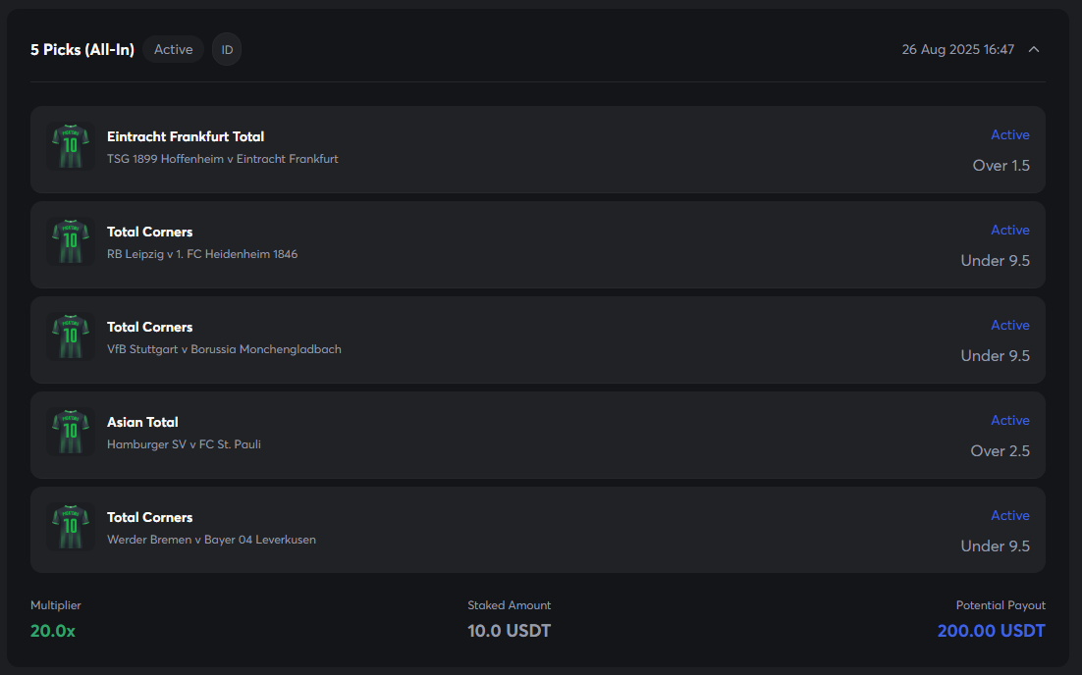Click the 200.00 USDT potential payout
This screenshot has width=1082, height=675.
991,630
